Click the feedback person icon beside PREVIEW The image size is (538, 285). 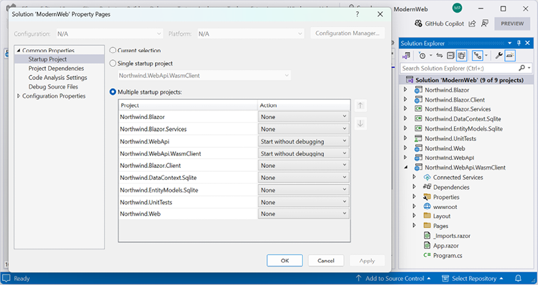coord(484,24)
